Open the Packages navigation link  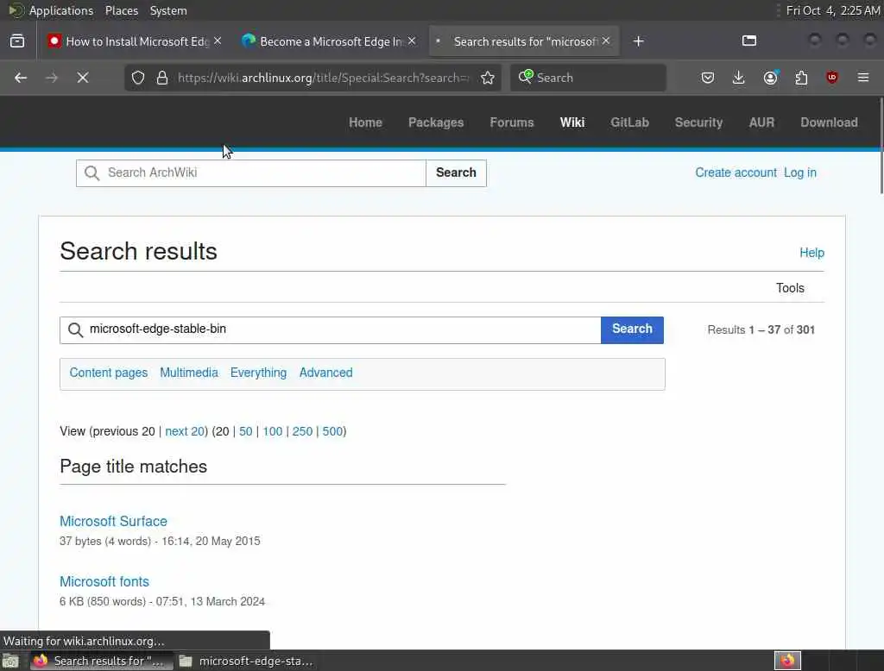(436, 122)
